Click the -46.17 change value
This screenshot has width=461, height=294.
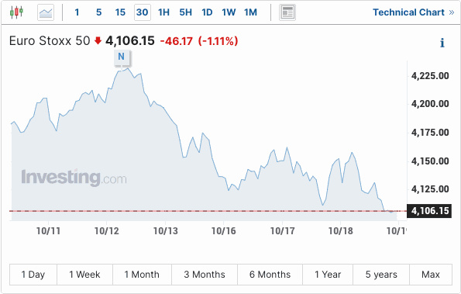177,41
